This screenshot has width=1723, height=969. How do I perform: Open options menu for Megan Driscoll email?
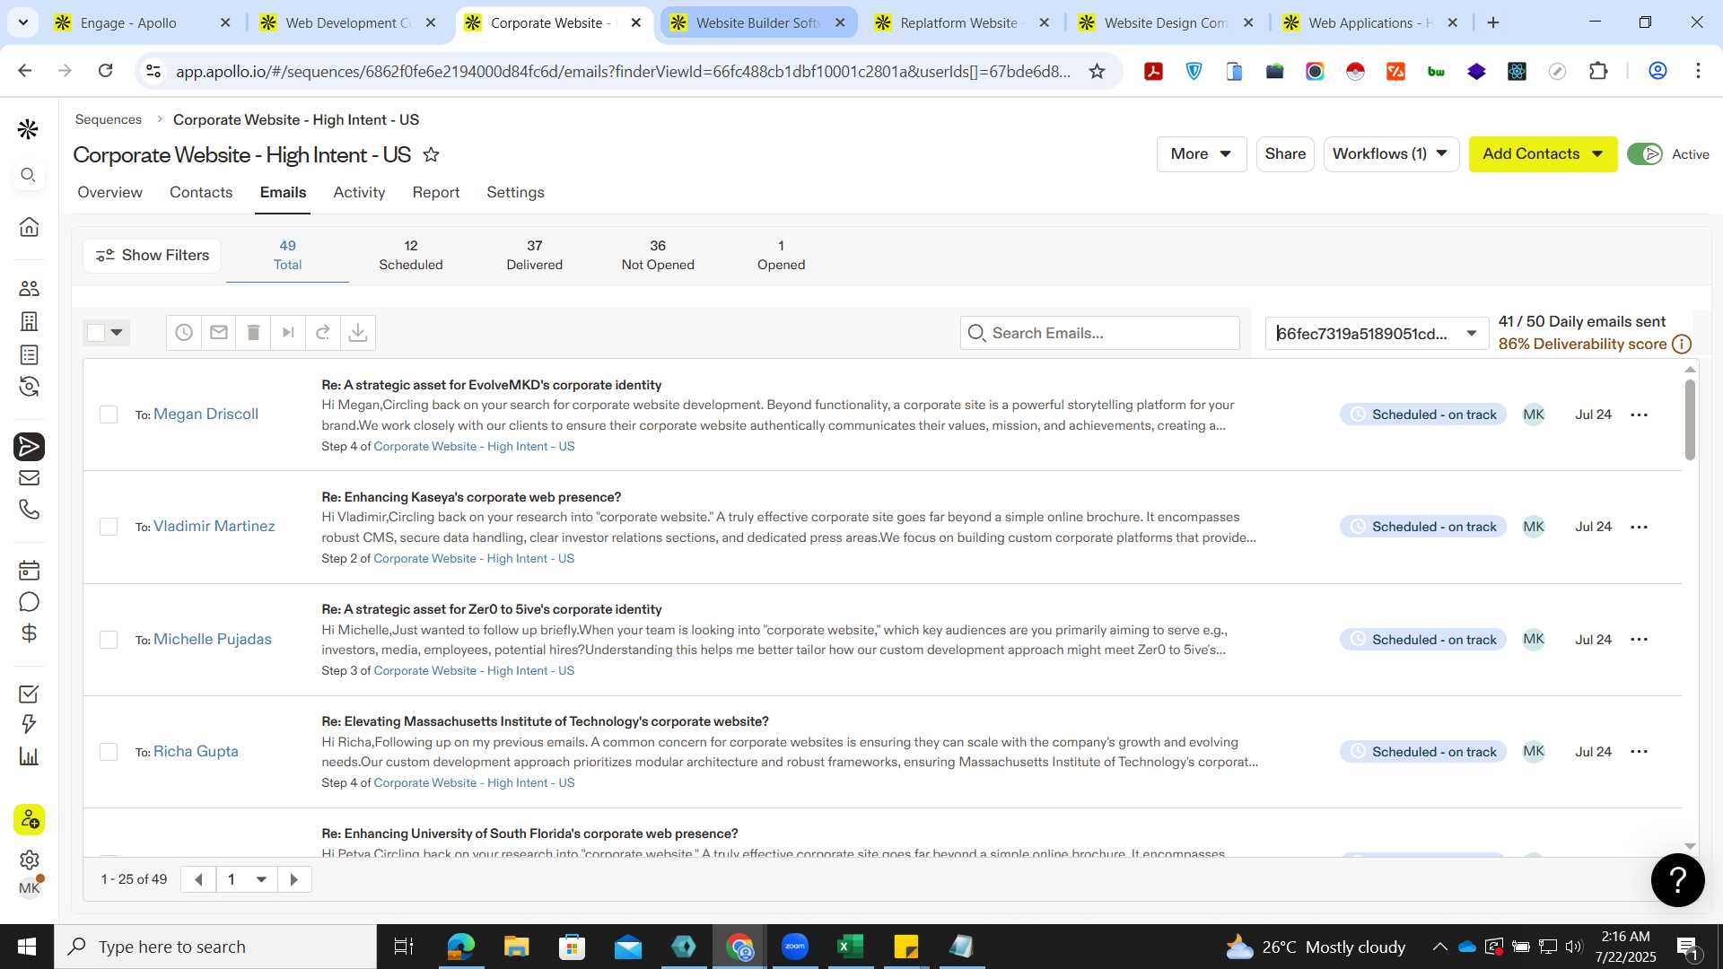click(1639, 415)
